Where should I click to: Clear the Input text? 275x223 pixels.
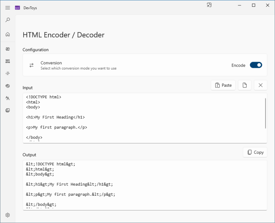tap(260, 85)
